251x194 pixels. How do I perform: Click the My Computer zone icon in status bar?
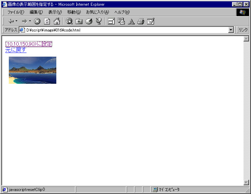click(x=155, y=190)
